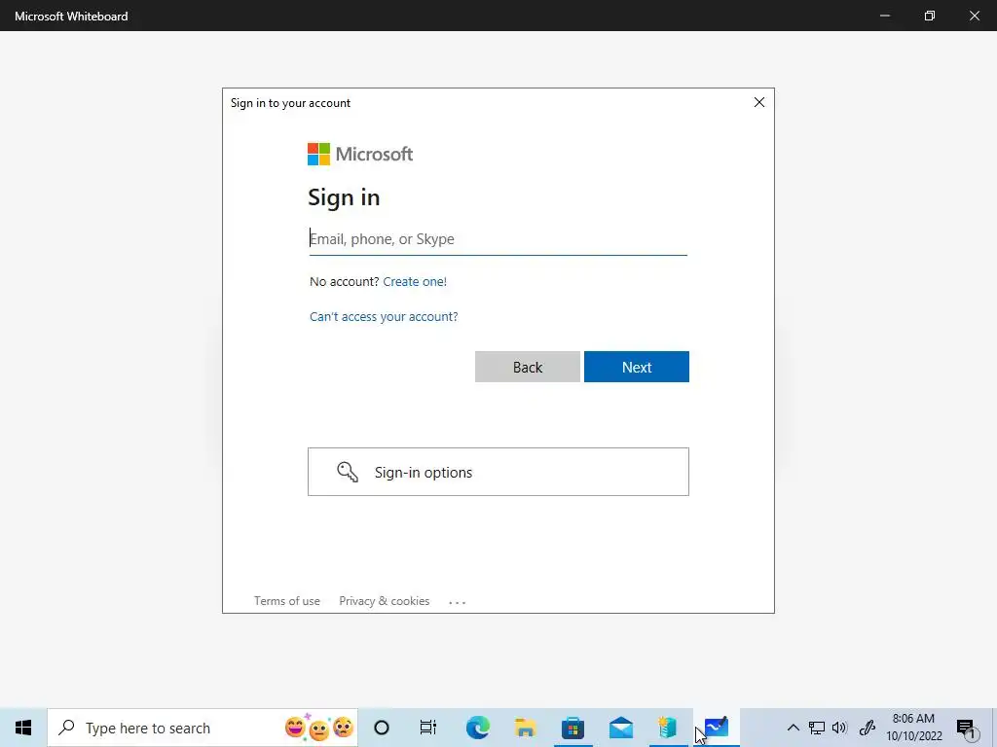The image size is (997, 747).
Task: Restore down the Whiteboard window
Action: tap(930, 16)
